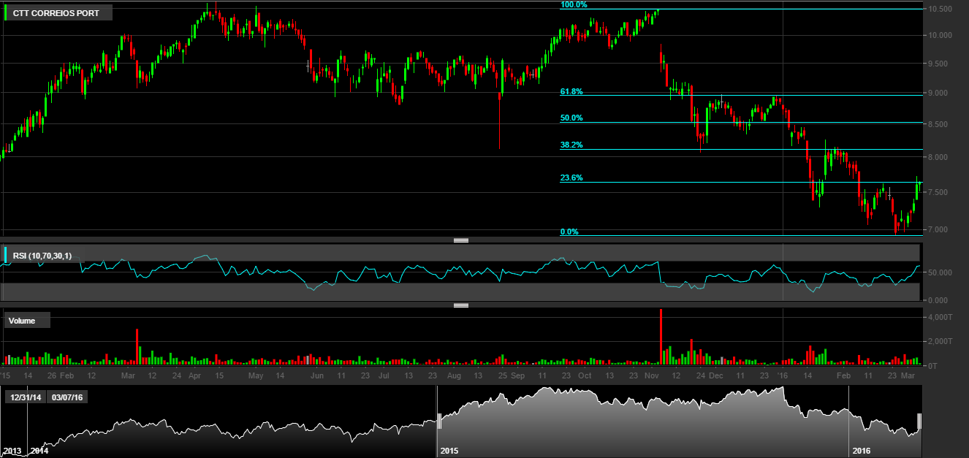Click the Volume panel label
Screen dimensions: 969x458
[x=28, y=321]
